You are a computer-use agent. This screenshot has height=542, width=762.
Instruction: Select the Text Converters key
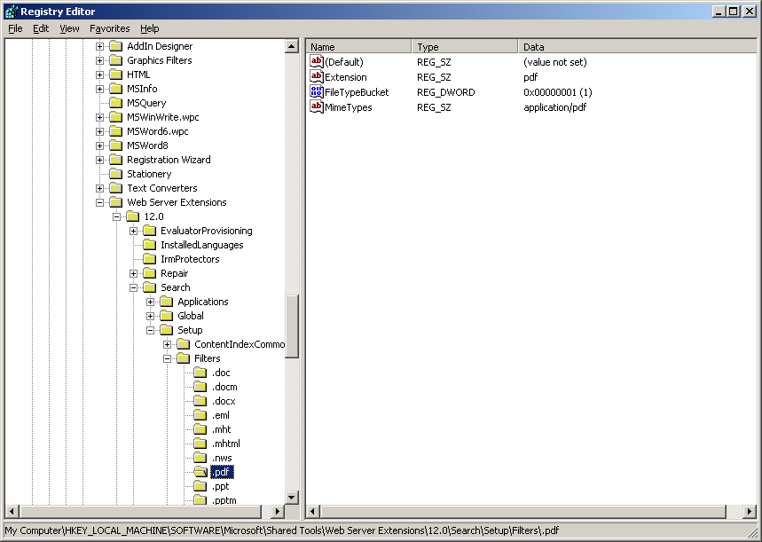click(x=162, y=188)
